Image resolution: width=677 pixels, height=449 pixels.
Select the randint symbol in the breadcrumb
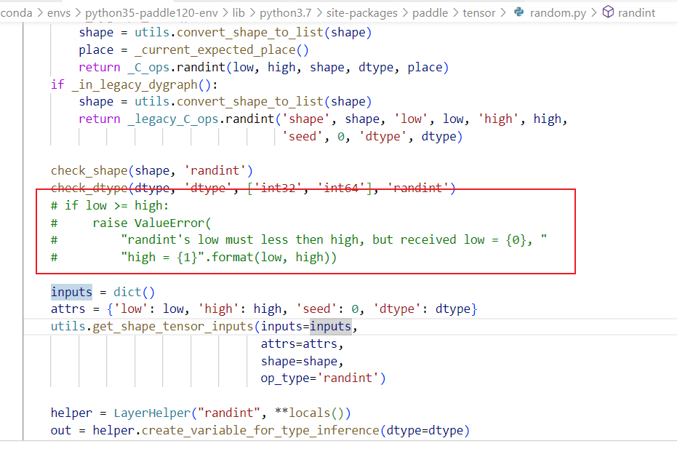(x=636, y=12)
